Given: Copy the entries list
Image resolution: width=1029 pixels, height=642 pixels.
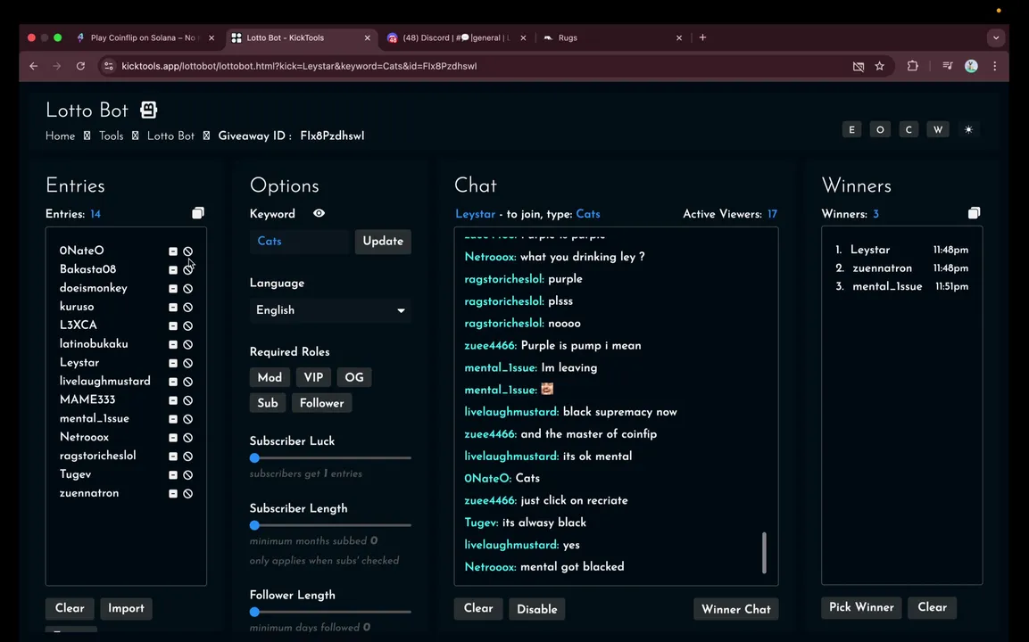Looking at the screenshot, I should pyautogui.click(x=197, y=213).
